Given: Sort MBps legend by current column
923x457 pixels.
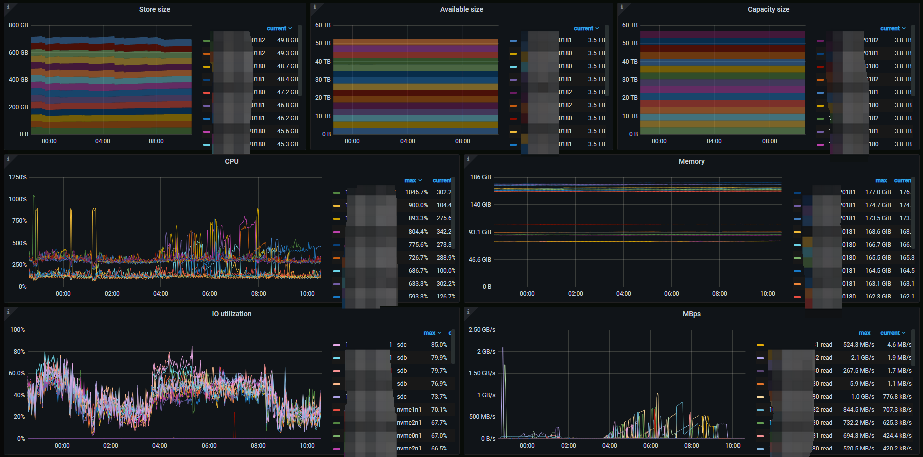Looking at the screenshot, I should pos(892,333).
